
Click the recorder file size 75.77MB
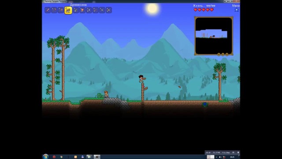(x=216, y=152)
